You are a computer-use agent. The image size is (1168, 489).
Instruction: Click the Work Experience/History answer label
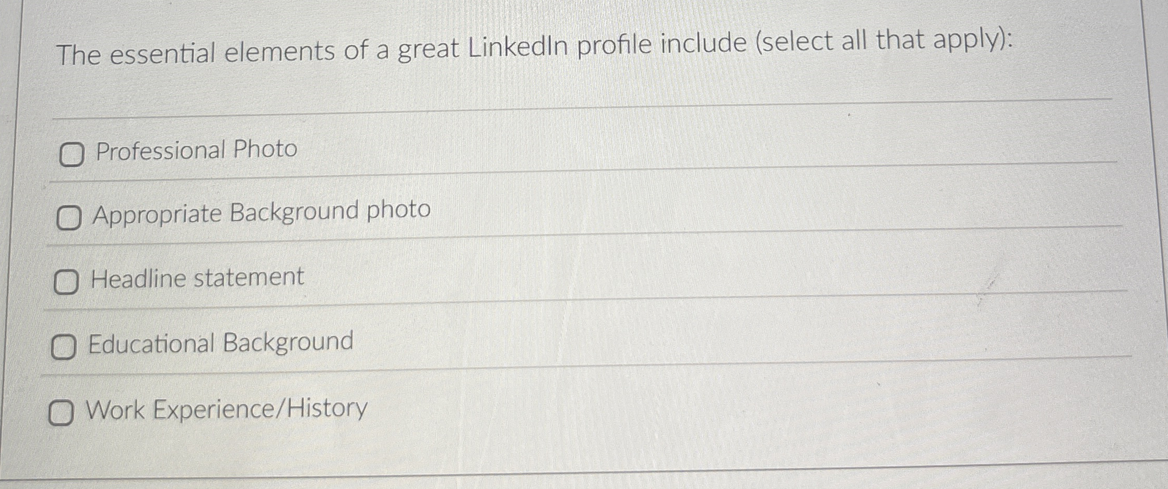(x=227, y=409)
